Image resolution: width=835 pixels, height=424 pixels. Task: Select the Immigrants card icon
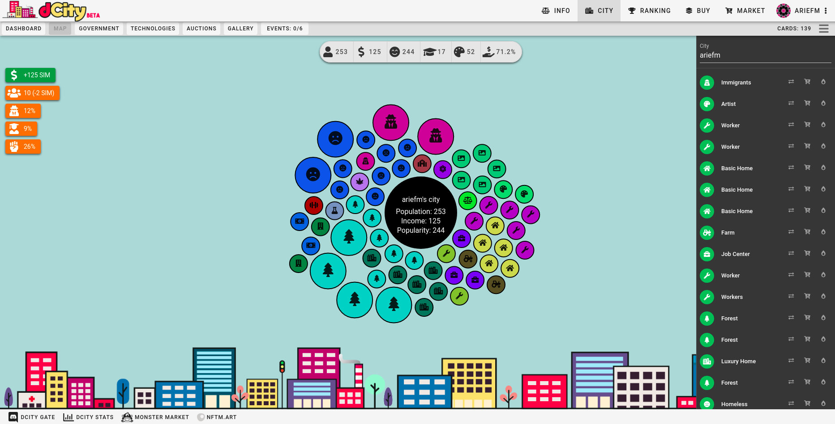[x=707, y=83]
